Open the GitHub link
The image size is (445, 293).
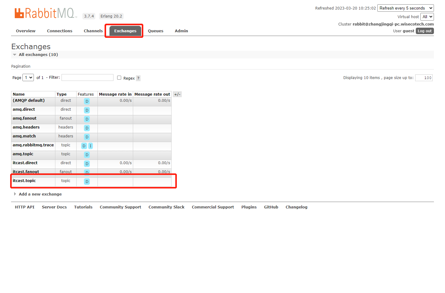point(271,207)
